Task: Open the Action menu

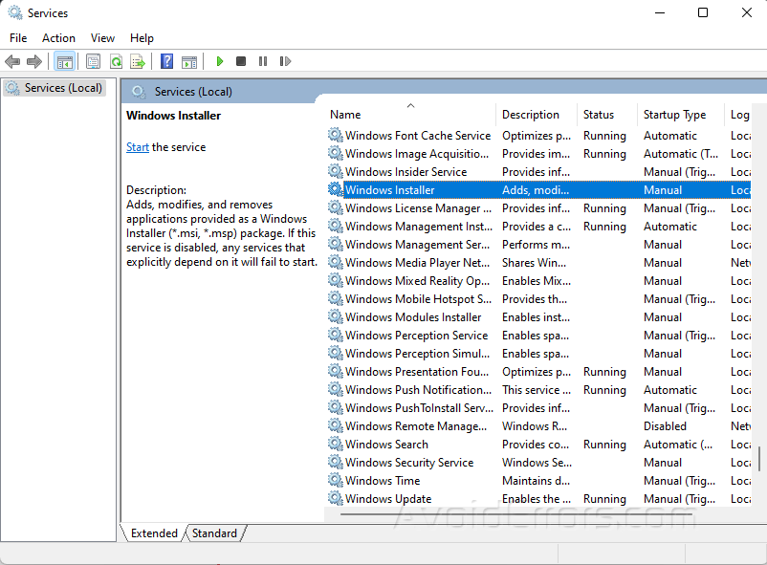Action: point(58,37)
